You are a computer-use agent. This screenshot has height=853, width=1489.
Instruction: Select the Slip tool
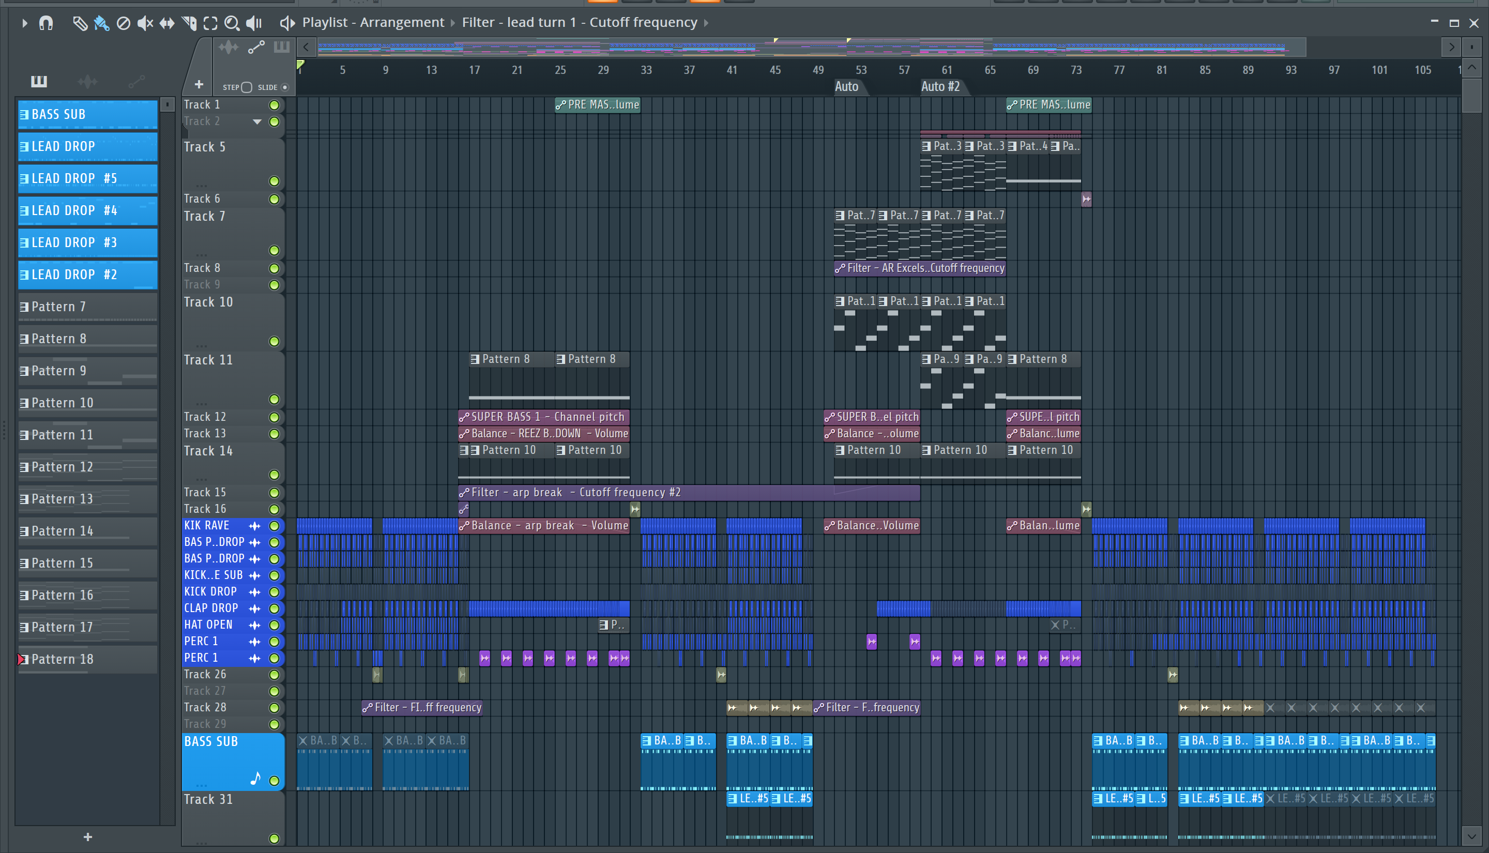pyautogui.click(x=167, y=23)
